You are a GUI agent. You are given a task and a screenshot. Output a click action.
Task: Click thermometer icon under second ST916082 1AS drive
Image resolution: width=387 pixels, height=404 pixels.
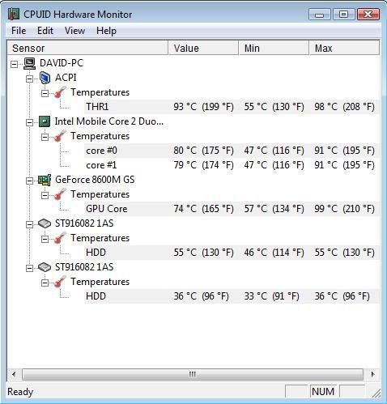click(x=60, y=282)
